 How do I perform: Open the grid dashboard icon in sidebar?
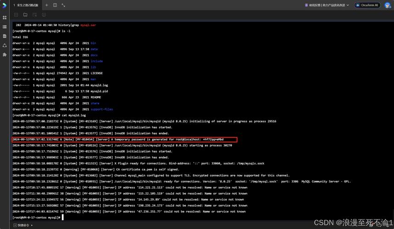pos(5,17)
